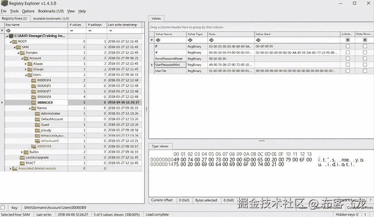Click the ROOT folder icon

(x=15, y=42)
